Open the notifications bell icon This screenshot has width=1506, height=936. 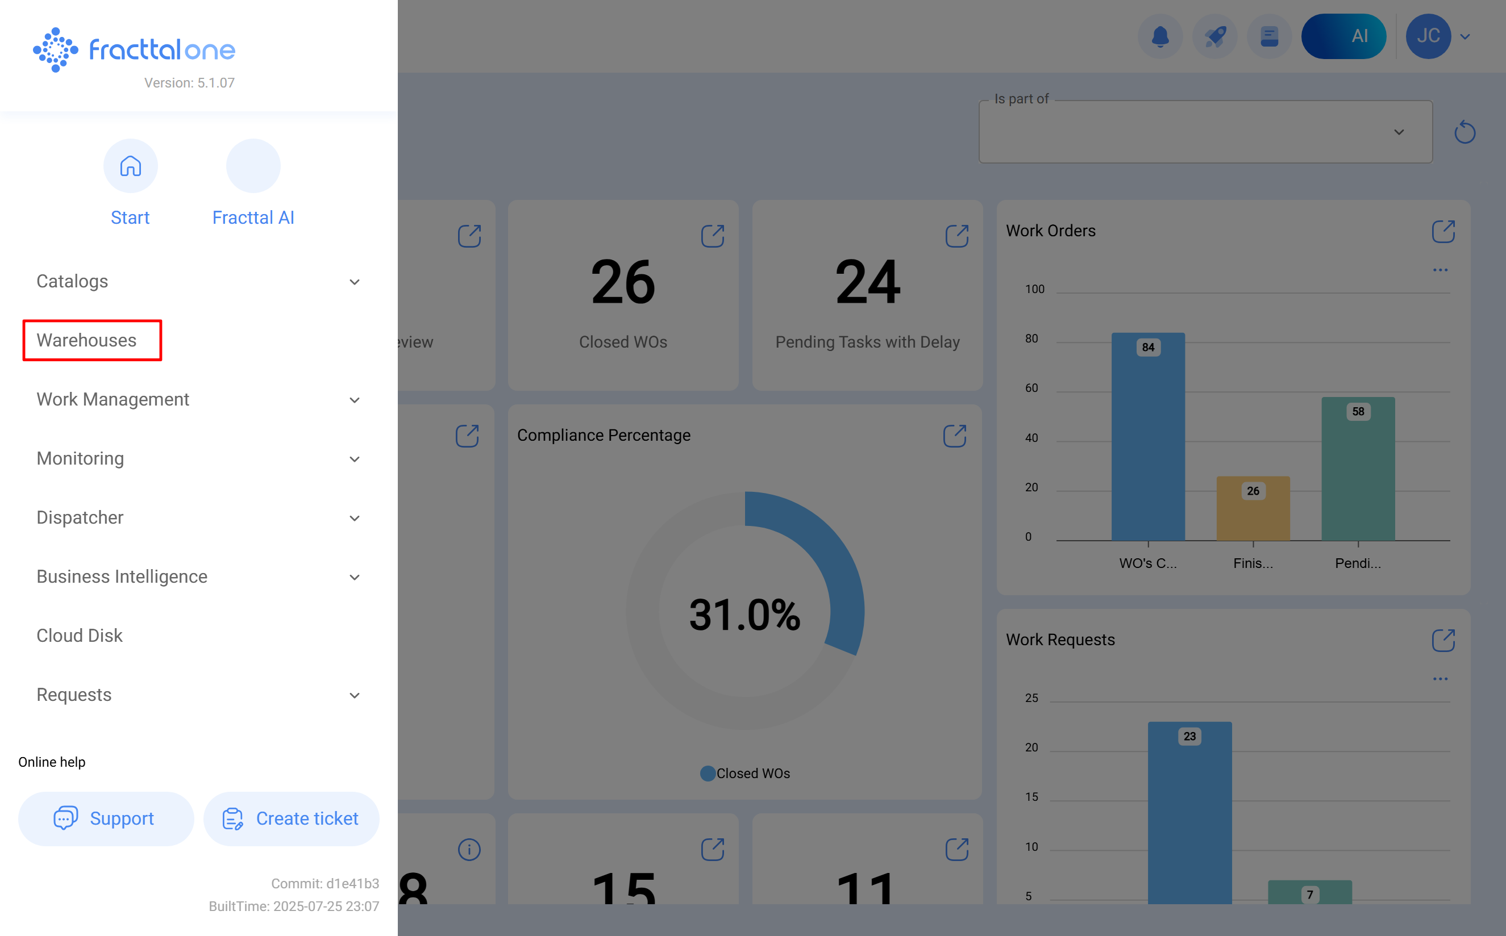point(1160,36)
